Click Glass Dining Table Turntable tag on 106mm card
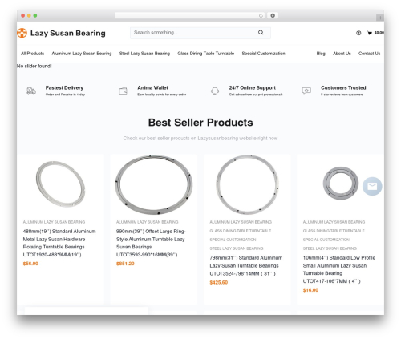The image size is (401, 339). point(334,231)
